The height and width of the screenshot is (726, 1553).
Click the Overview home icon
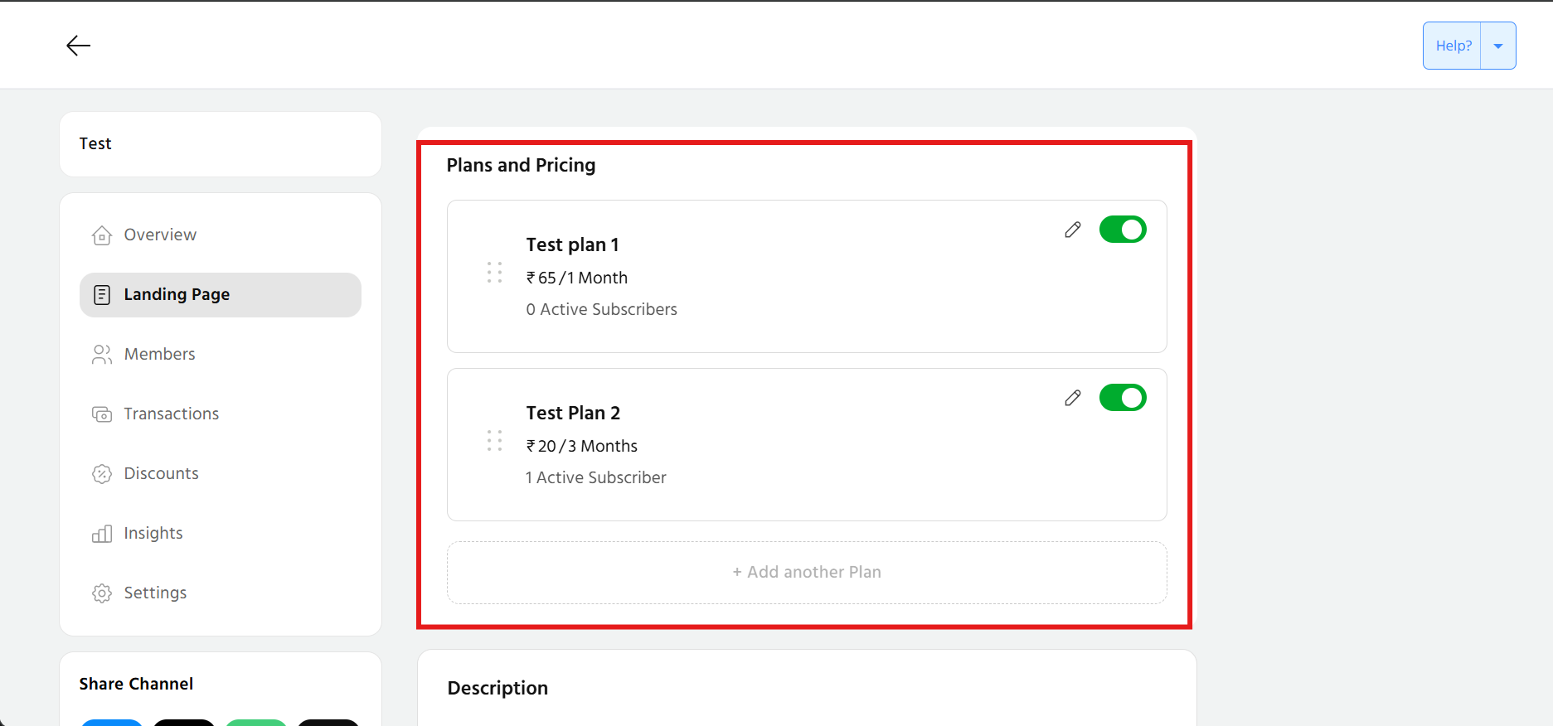102,235
